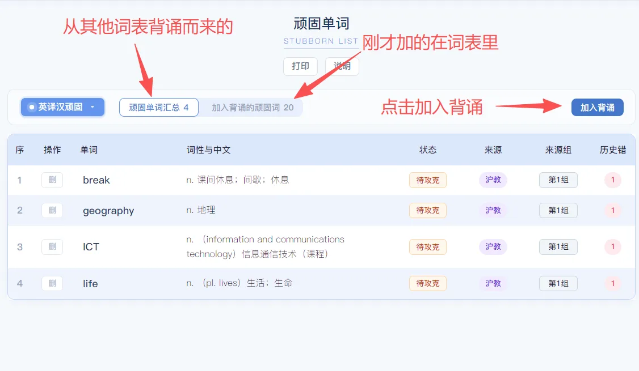Delete the word break via 删 button

(52, 180)
